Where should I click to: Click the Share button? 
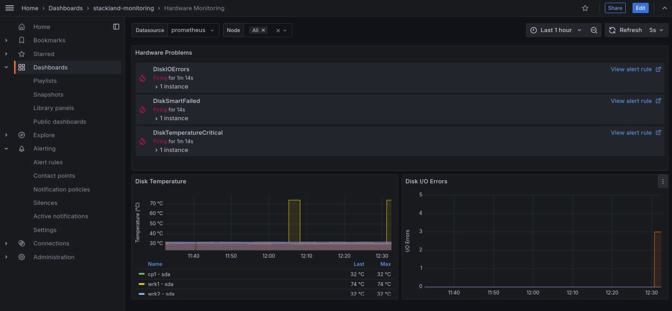[x=615, y=8]
